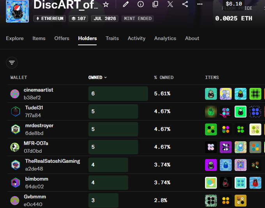
Task: Click the copy icon in header
Action: click(x=155, y=4)
